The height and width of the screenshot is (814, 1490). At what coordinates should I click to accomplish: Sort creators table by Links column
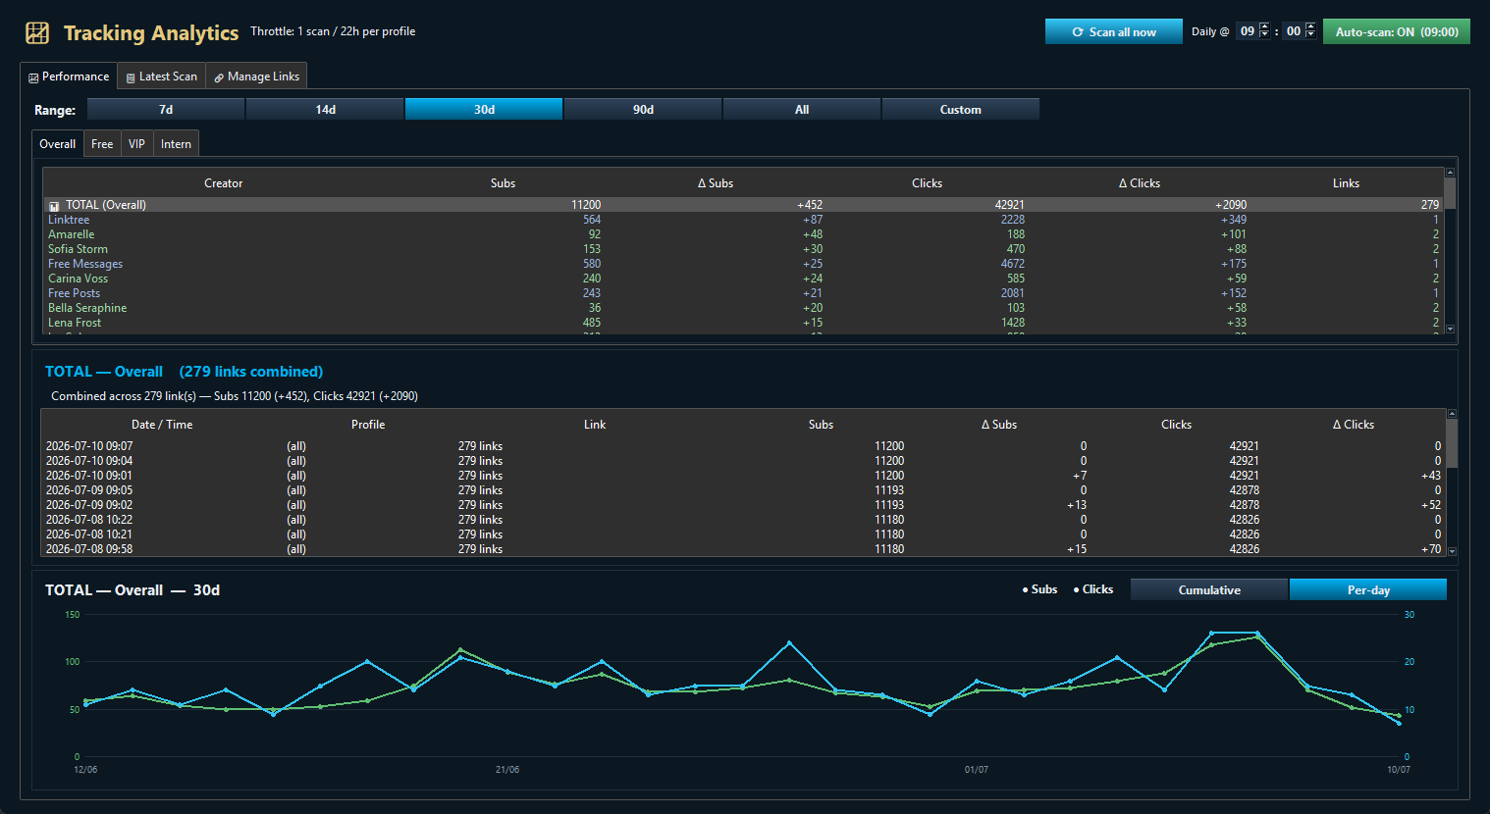[x=1346, y=183]
